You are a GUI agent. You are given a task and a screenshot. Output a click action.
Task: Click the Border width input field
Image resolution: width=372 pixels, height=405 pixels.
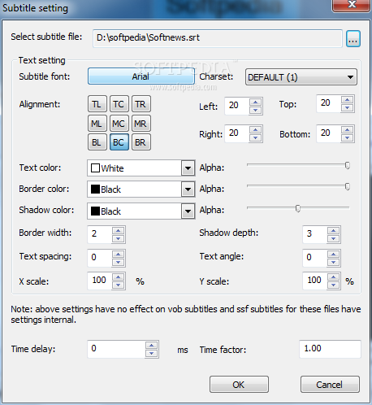click(100, 234)
